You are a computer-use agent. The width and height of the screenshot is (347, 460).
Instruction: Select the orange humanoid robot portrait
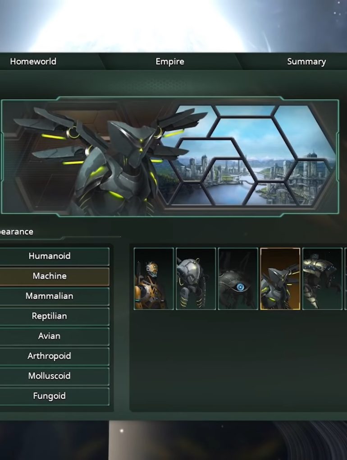pyautogui.click(x=154, y=279)
